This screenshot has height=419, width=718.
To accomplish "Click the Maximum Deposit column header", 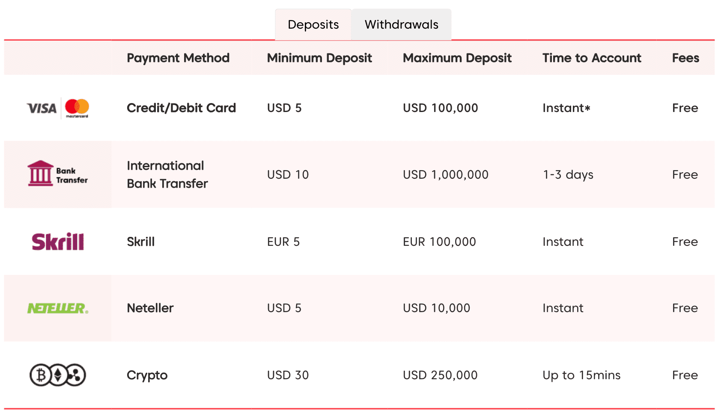I will (x=457, y=58).
